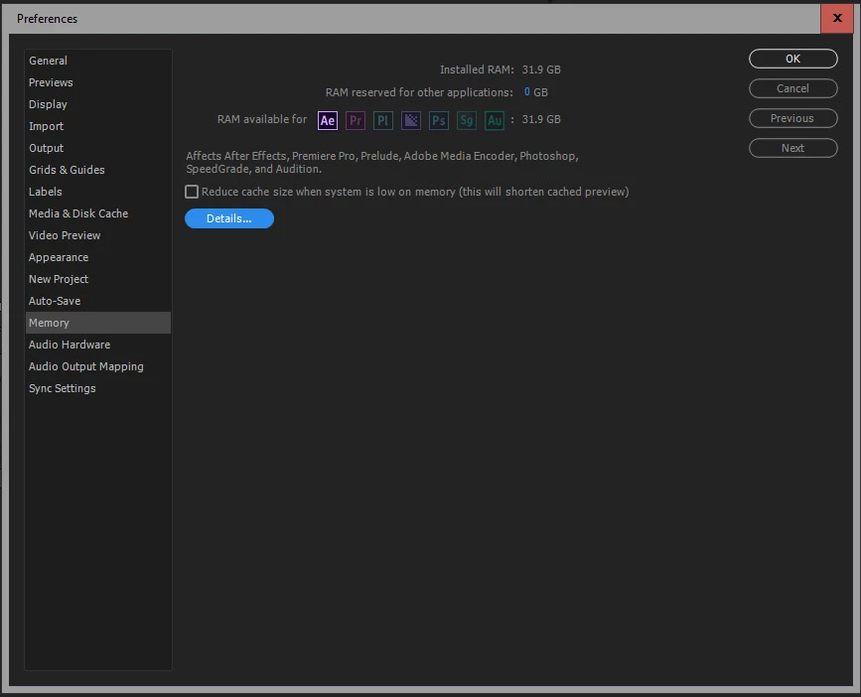Viewport: 861px width, 697px height.
Task: Go to the Previous preferences page
Action: [x=792, y=118]
